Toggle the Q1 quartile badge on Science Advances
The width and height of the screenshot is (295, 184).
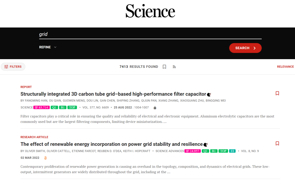[205, 151]
